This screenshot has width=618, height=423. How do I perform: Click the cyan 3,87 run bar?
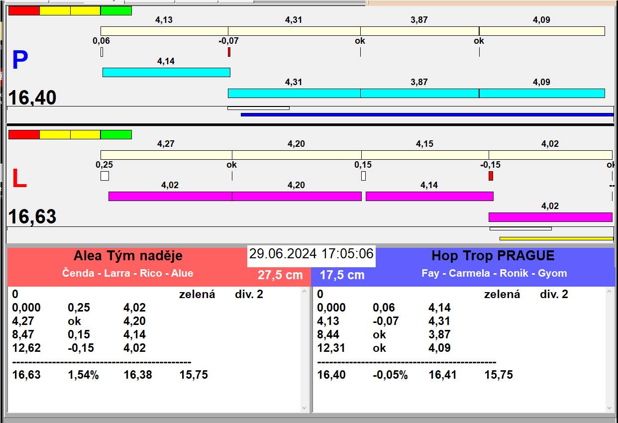tap(419, 93)
